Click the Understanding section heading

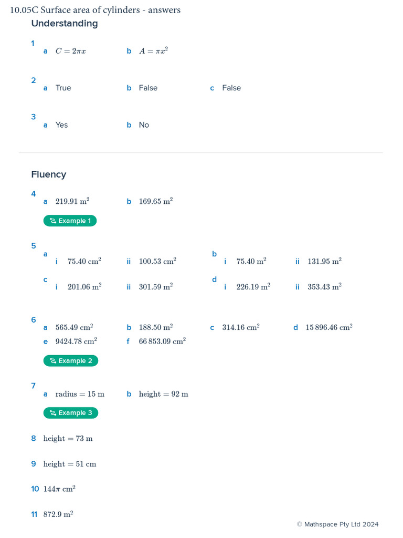tap(65, 24)
